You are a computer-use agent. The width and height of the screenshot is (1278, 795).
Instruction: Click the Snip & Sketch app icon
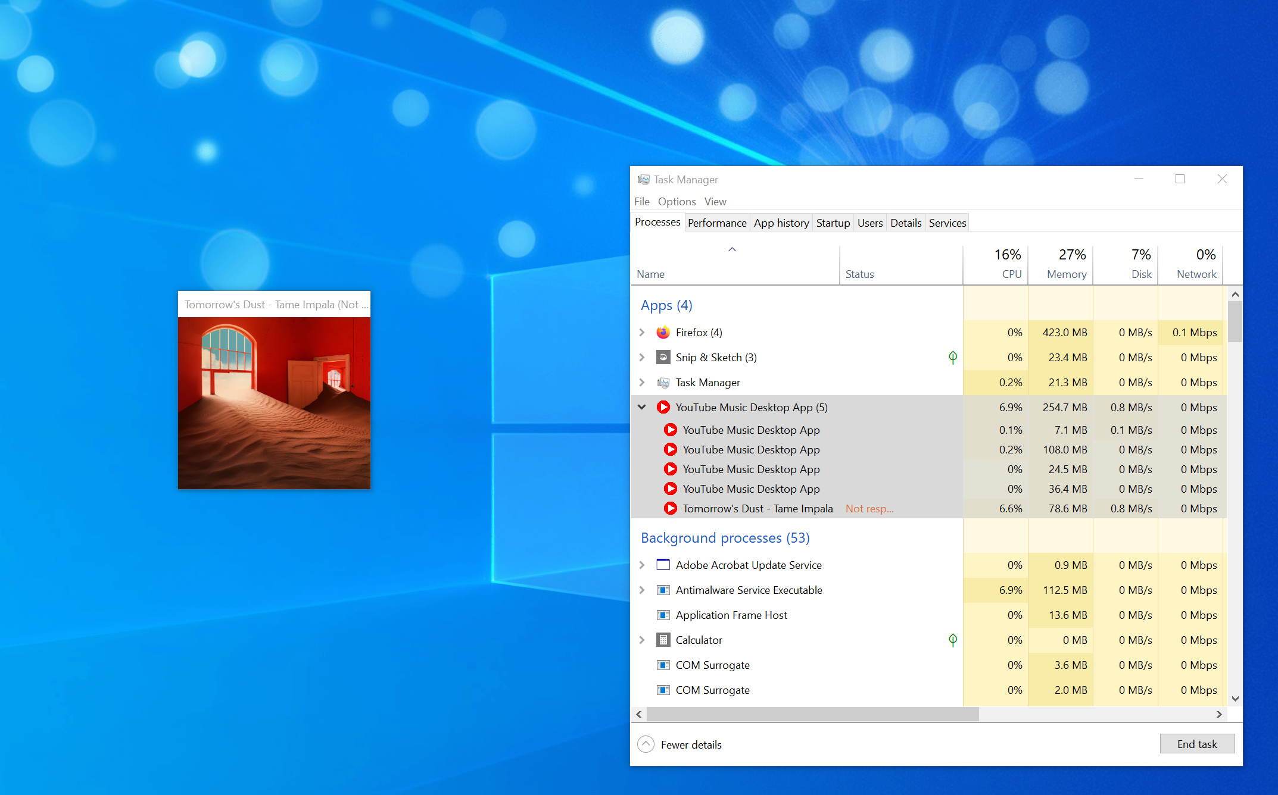coord(663,357)
